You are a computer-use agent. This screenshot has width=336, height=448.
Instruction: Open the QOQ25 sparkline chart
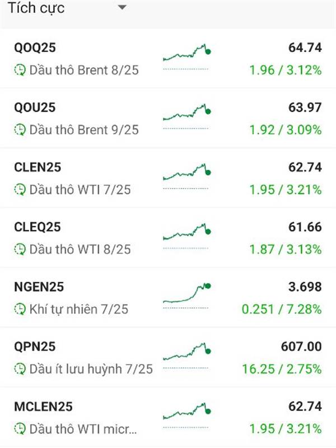[187, 57]
